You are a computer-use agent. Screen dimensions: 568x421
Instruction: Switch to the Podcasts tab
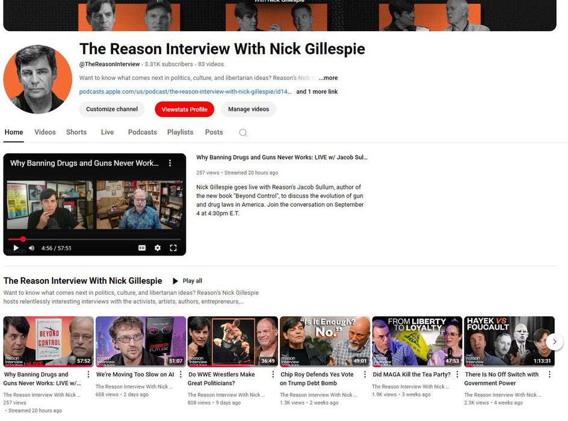pyautogui.click(x=143, y=132)
